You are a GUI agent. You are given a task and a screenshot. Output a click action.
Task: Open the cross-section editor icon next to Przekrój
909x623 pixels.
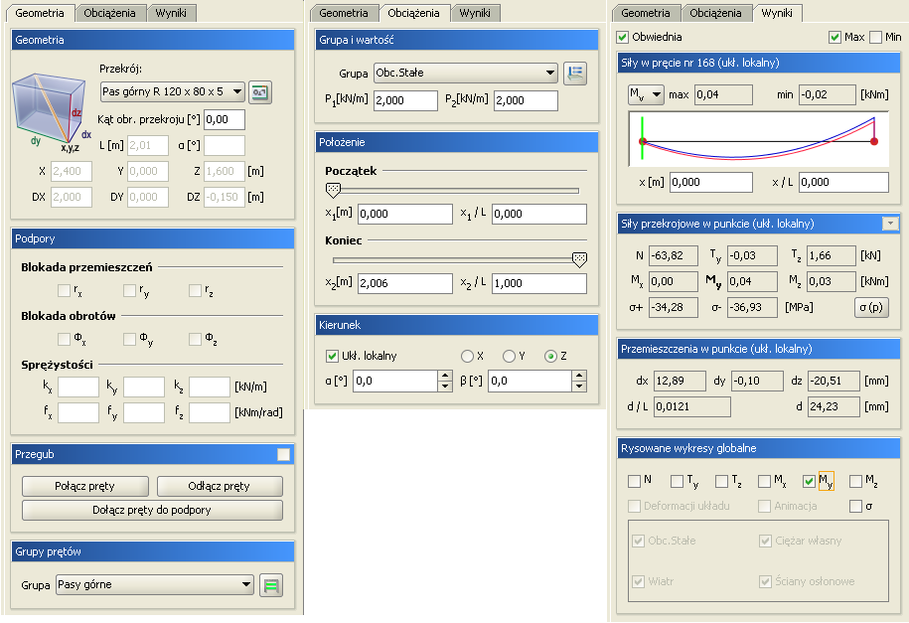(x=260, y=92)
